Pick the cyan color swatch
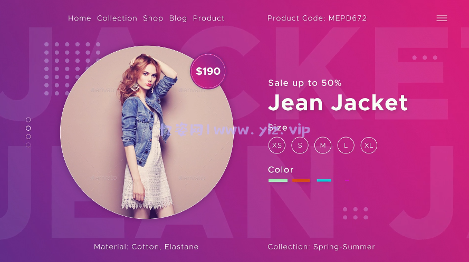Viewport: 469px width, 262px height. (x=324, y=180)
